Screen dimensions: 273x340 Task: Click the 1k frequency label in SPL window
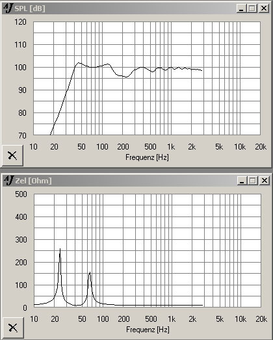click(x=171, y=147)
